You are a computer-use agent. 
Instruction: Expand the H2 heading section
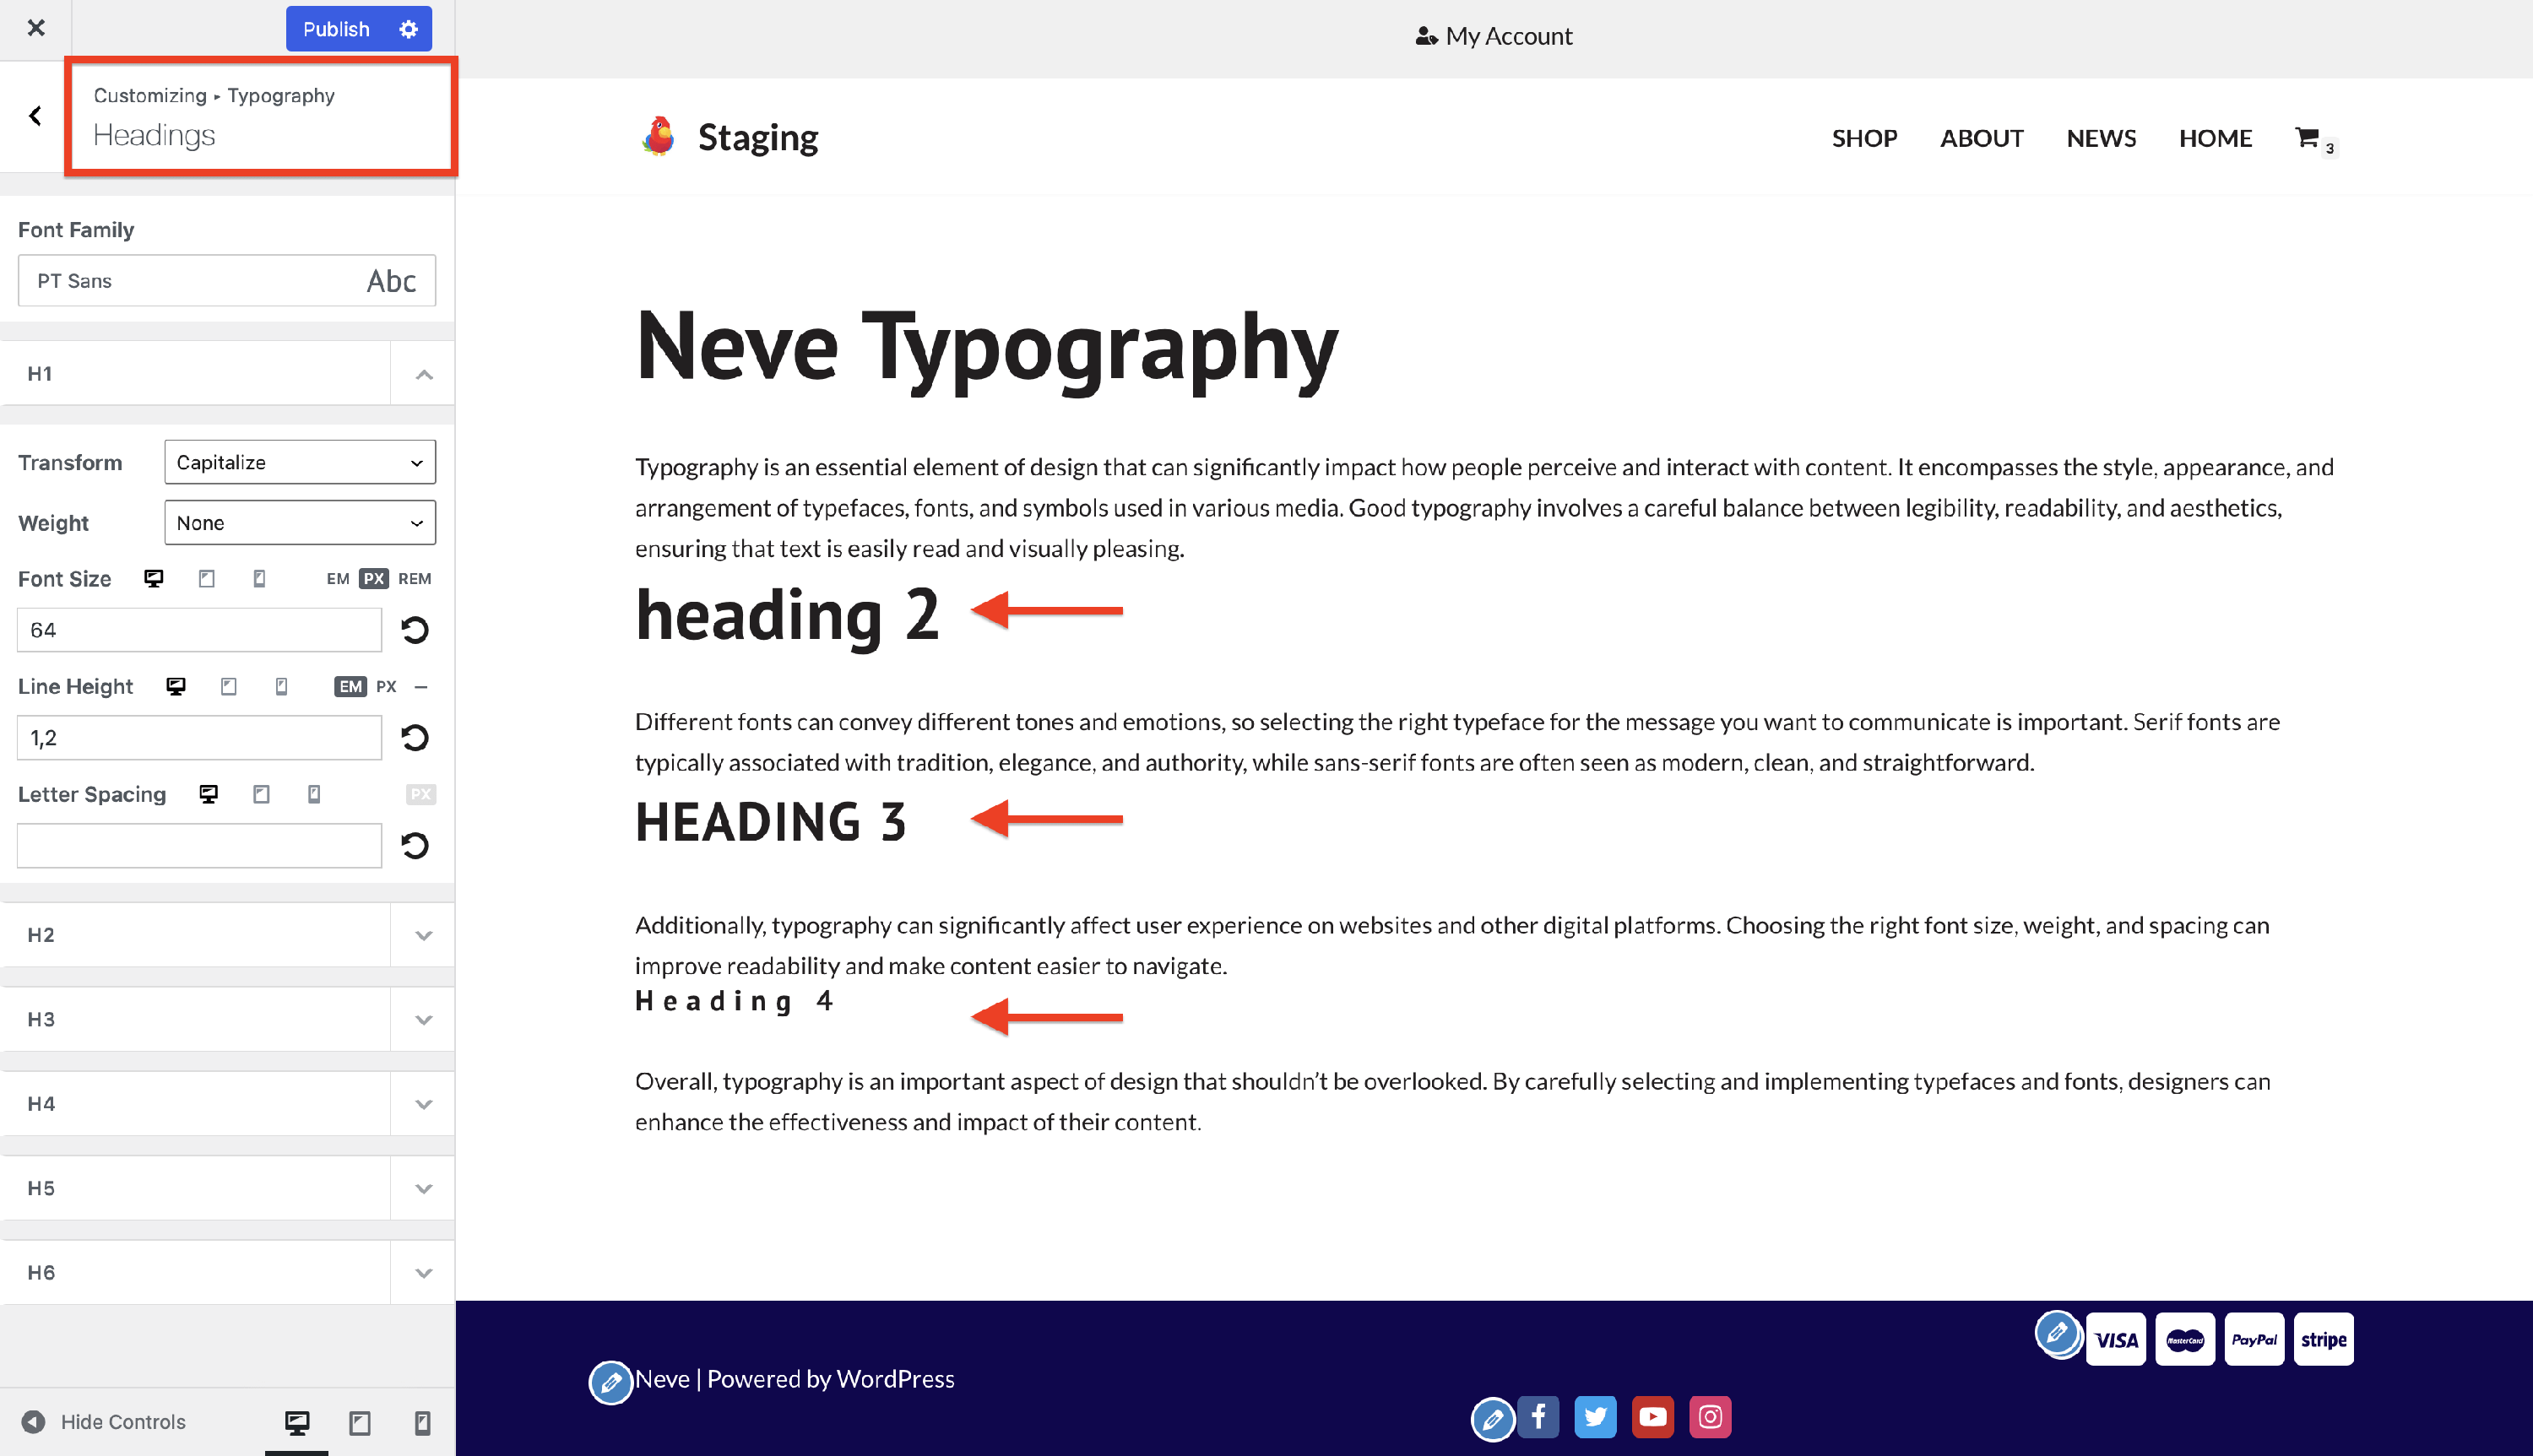click(x=227, y=935)
